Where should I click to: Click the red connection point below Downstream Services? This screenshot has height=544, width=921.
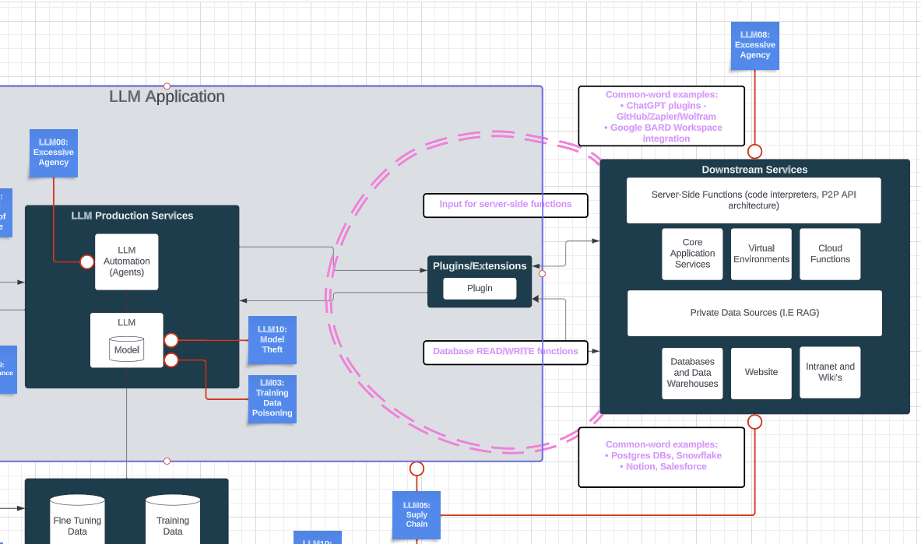click(755, 421)
